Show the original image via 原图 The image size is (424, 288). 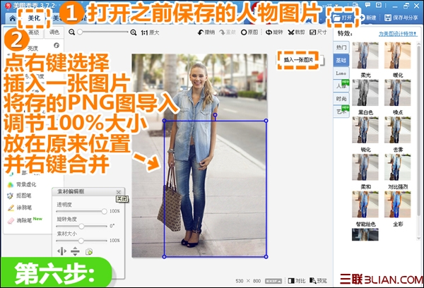pyautogui.click(x=249, y=32)
